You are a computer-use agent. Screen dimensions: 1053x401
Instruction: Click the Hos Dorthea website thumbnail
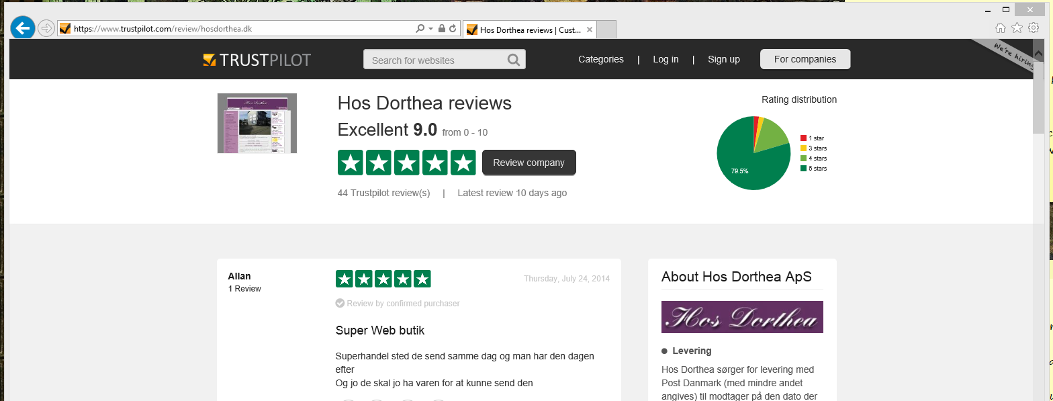(x=257, y=123)
